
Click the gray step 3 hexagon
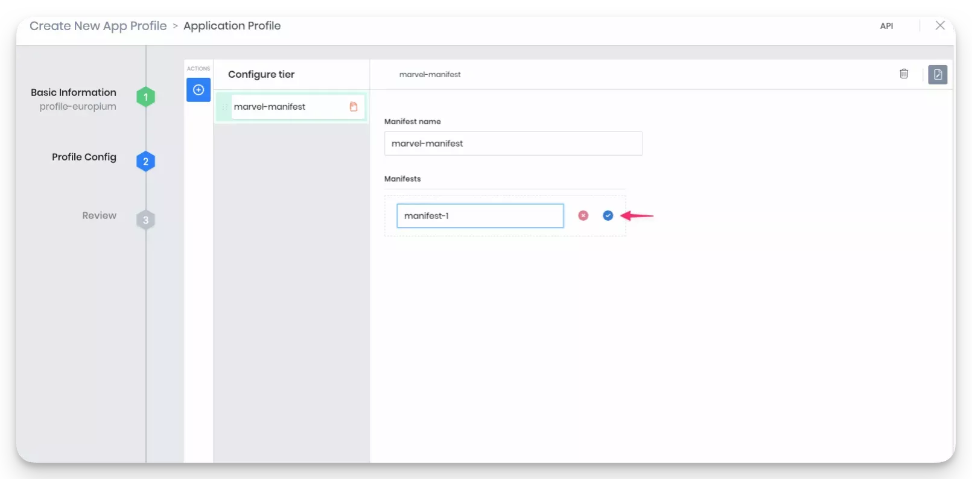pos(145,220)
